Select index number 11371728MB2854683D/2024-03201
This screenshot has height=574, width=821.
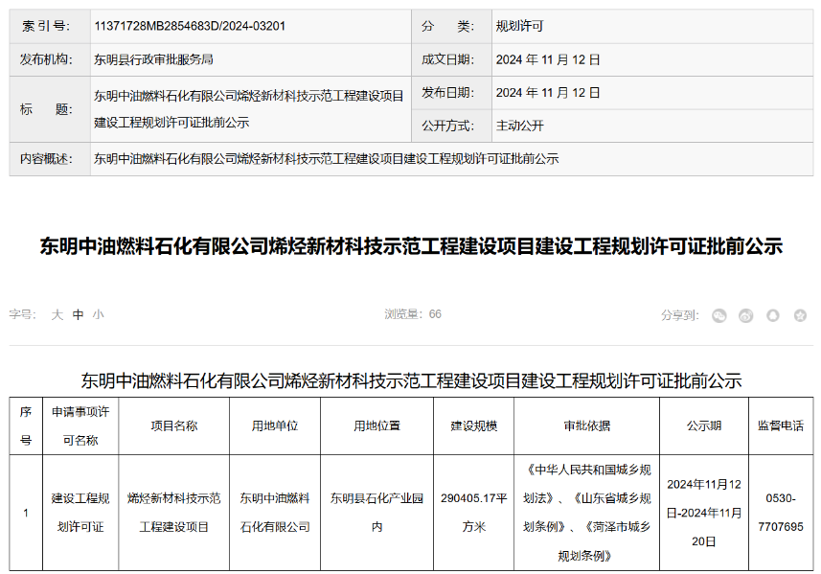point(190,26)
